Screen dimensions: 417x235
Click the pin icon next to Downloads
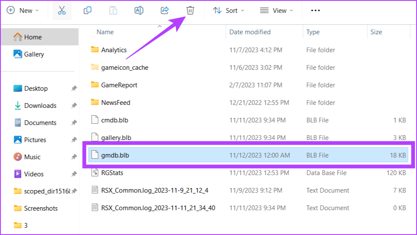[x=74, y=106]
